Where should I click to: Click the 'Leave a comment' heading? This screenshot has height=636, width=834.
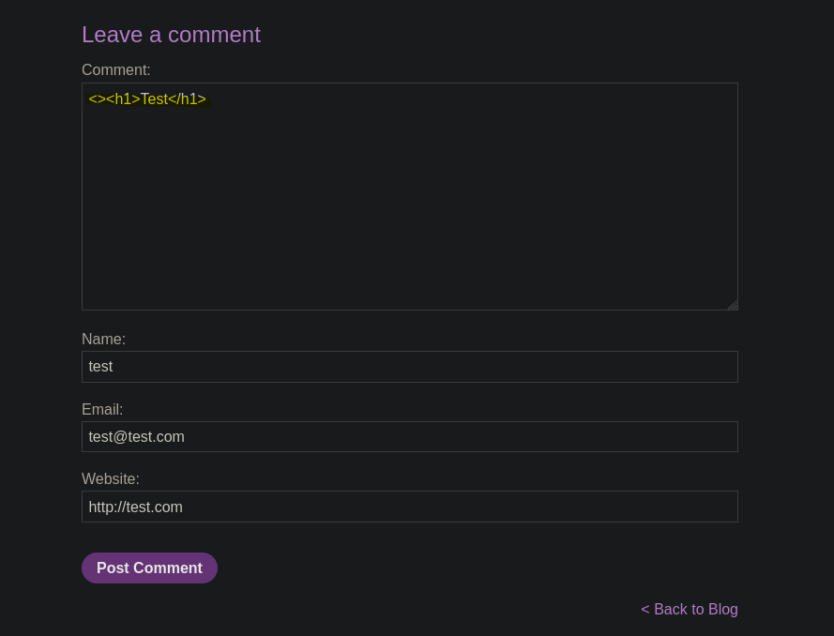(171, 35)
